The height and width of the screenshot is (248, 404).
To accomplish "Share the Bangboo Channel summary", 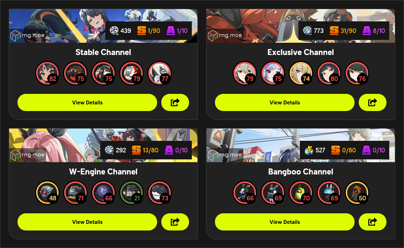I will tap(372, 222).
